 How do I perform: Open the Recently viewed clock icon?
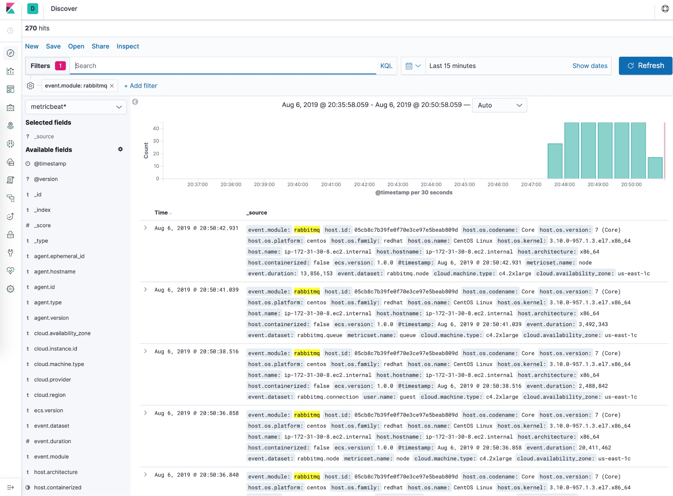10,31
